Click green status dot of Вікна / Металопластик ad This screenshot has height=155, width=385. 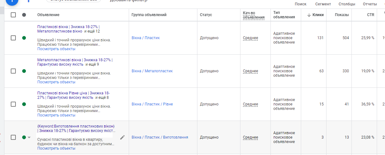[24, 71]
